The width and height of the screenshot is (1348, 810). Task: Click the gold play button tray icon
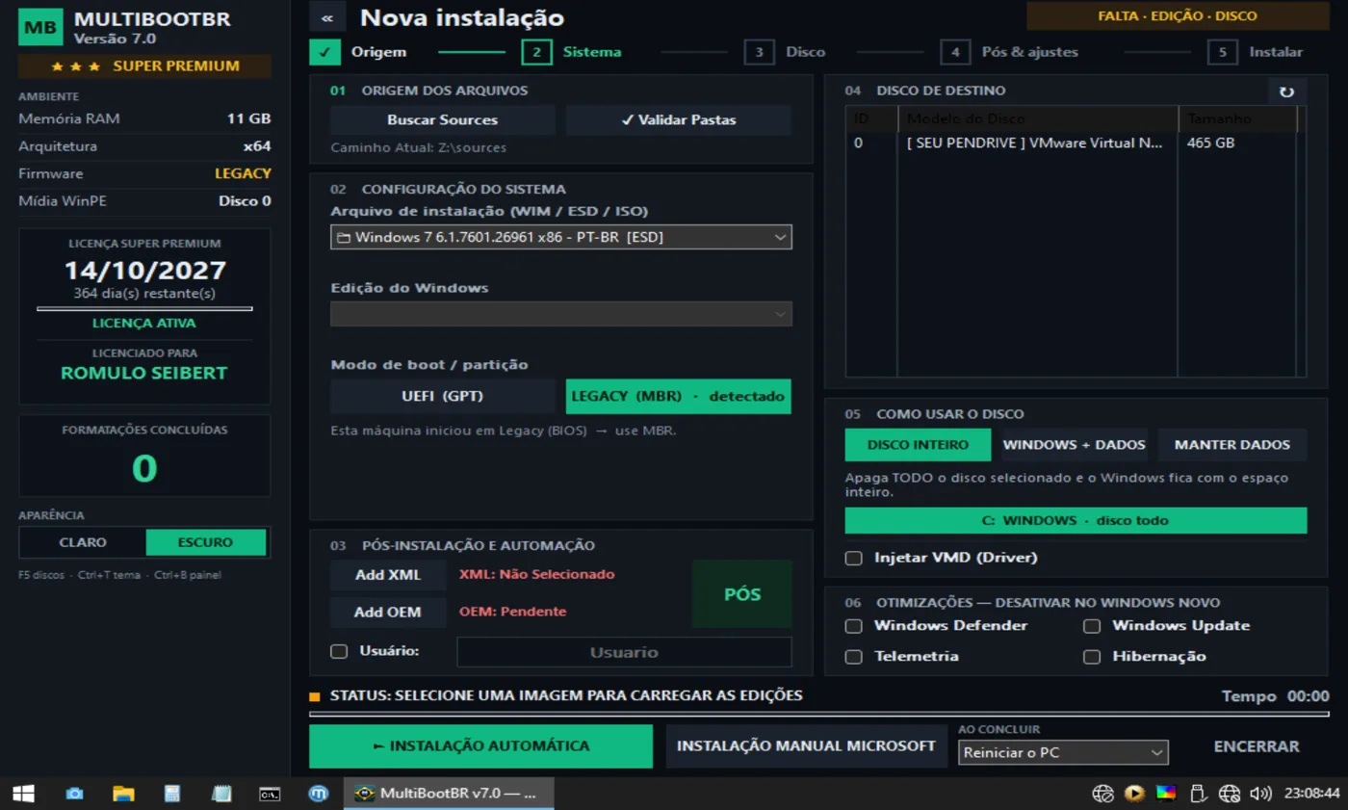(x=1134, y=794)
